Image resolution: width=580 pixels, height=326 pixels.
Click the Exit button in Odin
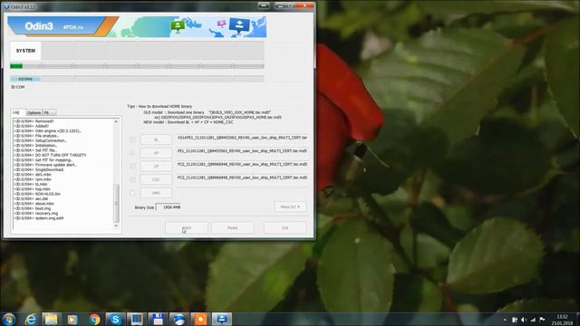(285, 227)
